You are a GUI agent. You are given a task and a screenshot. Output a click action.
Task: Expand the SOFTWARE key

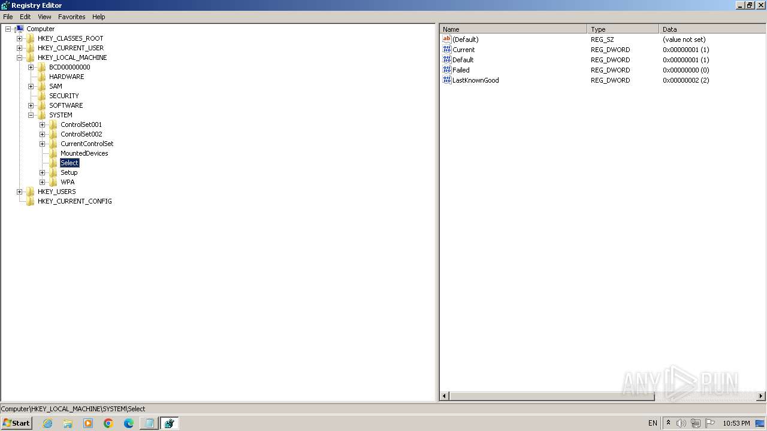pyautogui.click(x=31, y=105)
